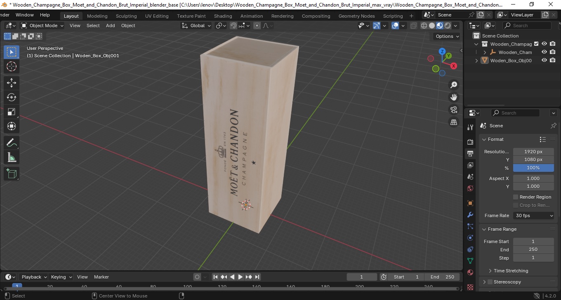This screenshot has width=561, height=300.
Task: Switch to the Modeling workspace tab
Action: pyautogui.click(x=97, y=16)
